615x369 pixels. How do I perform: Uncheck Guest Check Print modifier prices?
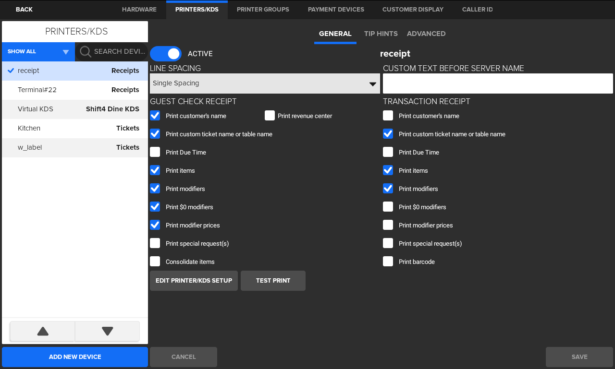(155, 225)
